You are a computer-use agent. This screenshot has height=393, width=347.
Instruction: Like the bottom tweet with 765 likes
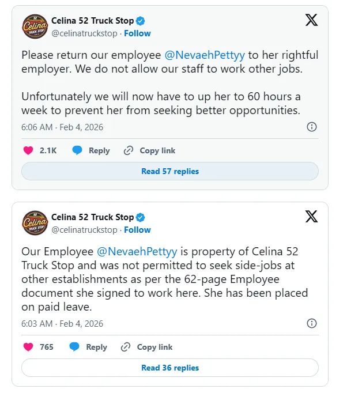pos(28,347)
